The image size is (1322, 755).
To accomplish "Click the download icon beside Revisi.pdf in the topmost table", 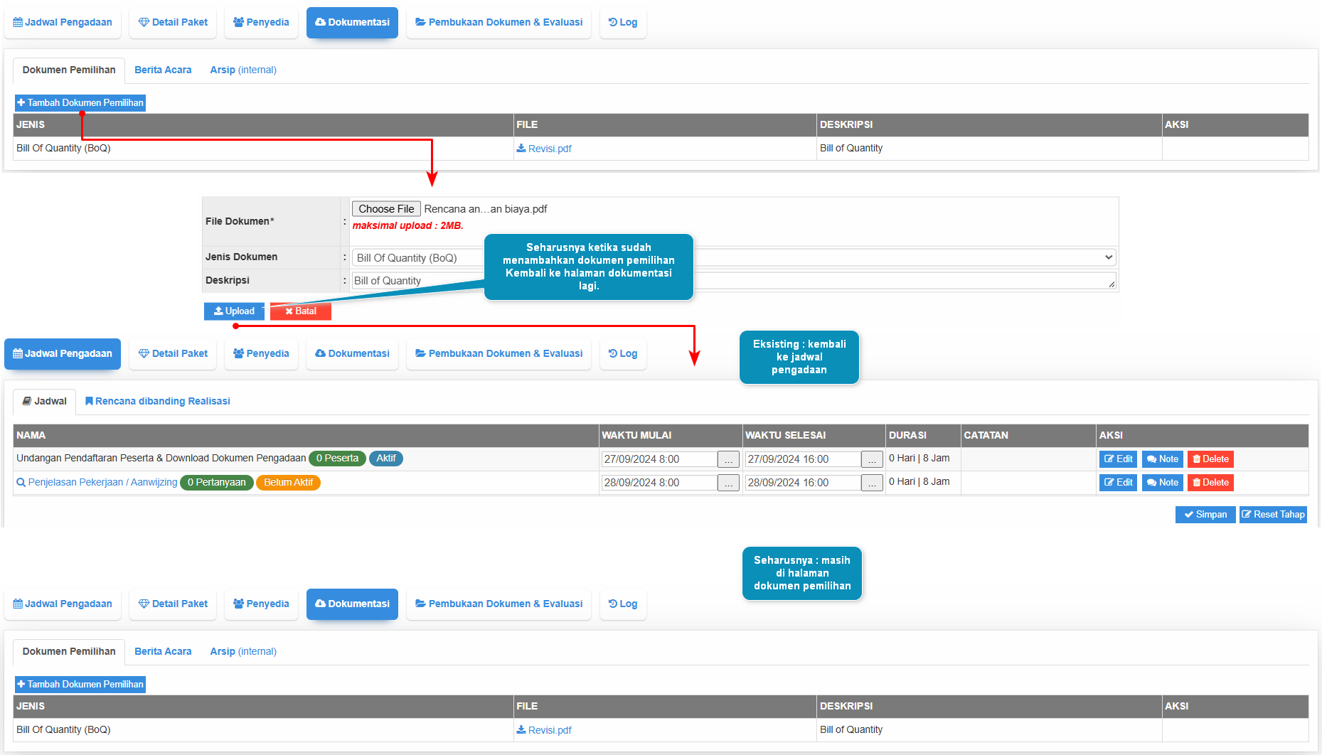I will pos(521,148).
